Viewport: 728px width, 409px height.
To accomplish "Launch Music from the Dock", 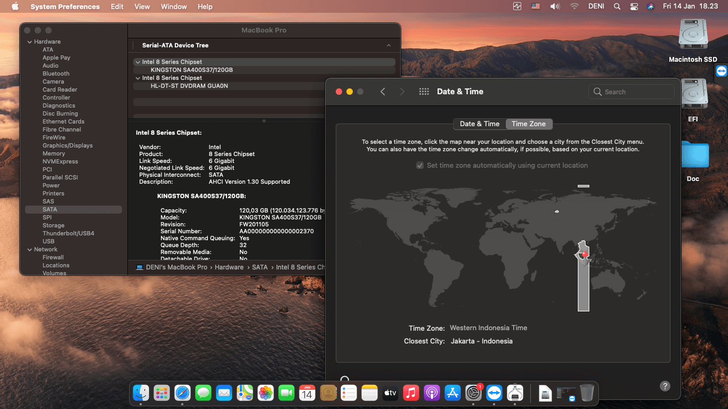I will tap(411, 393).
